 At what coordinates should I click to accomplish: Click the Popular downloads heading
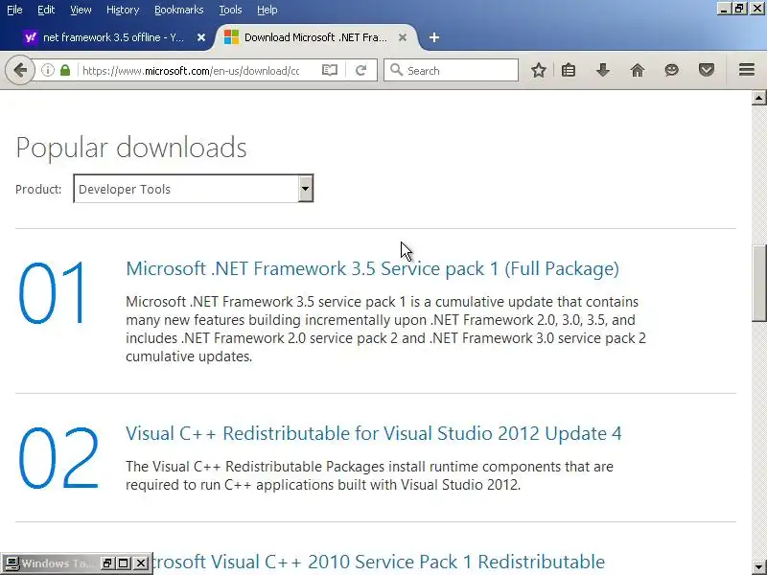click(131, 148)
